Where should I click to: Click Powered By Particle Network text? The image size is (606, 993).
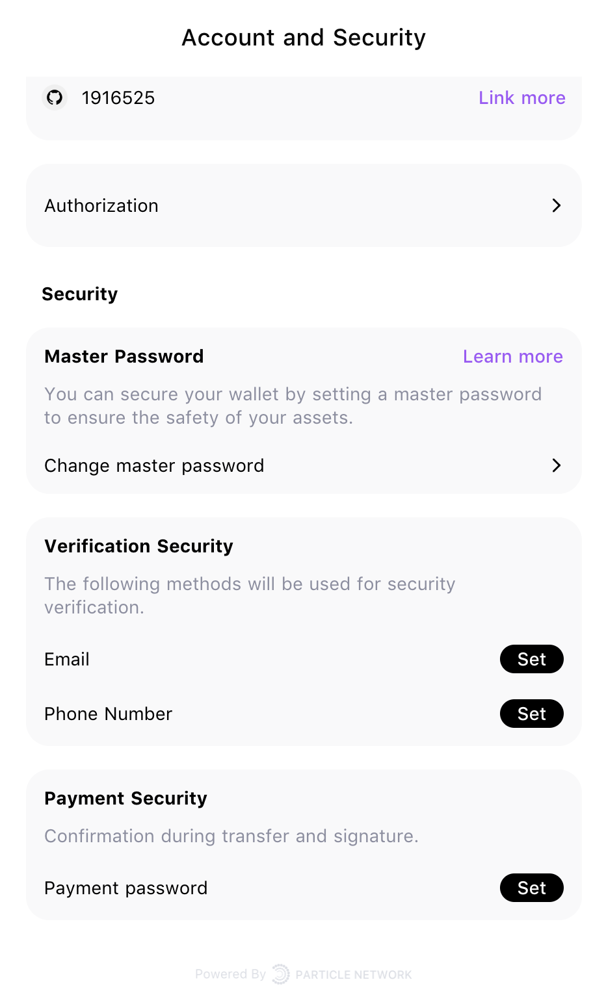coord(303,974)
